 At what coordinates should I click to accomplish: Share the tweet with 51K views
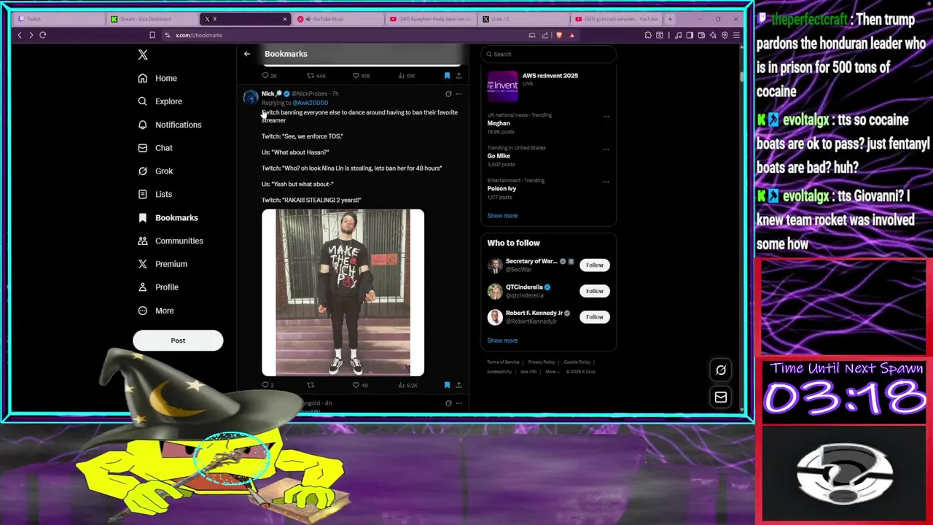pos(458,76)
